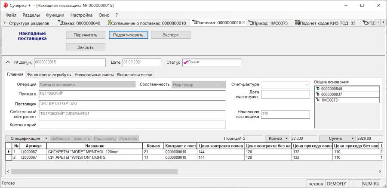Click the horizontal scrollbar of the specification table
Screen dimensions: 387x188
(x=193, y=172)
